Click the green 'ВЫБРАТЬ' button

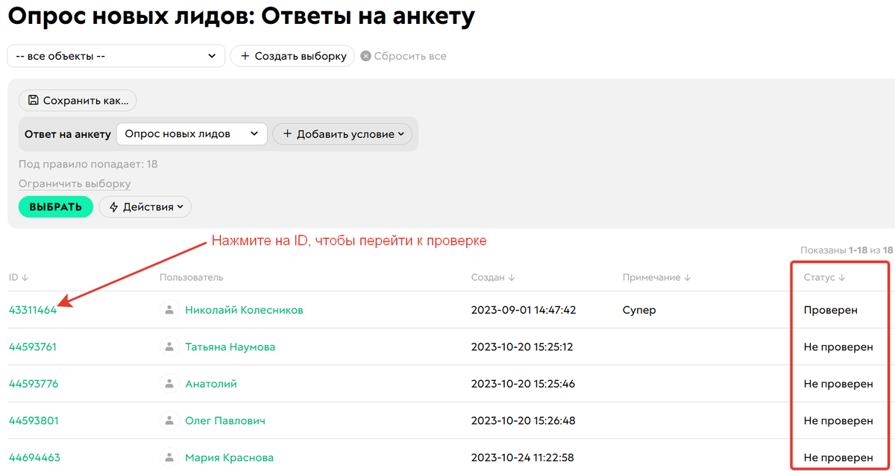pos(55,206)
